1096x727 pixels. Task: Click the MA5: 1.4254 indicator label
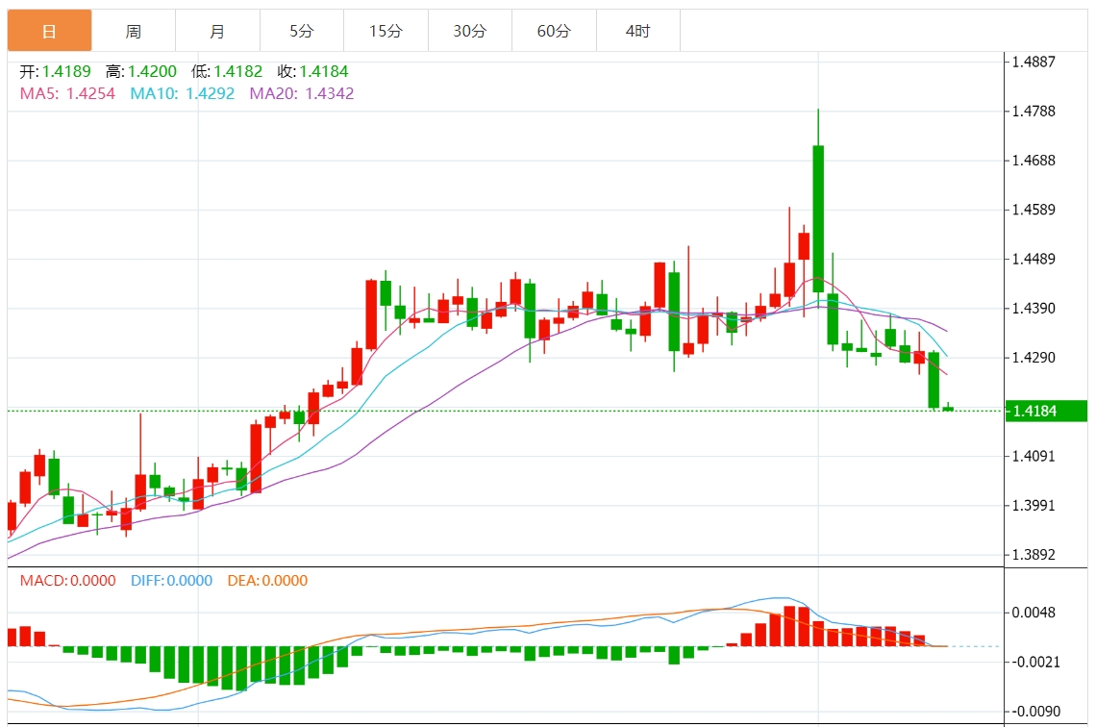(x=67, y=93)
